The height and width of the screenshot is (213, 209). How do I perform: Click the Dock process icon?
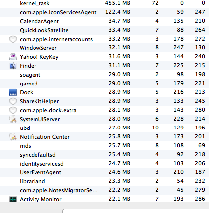pos(13,92)
